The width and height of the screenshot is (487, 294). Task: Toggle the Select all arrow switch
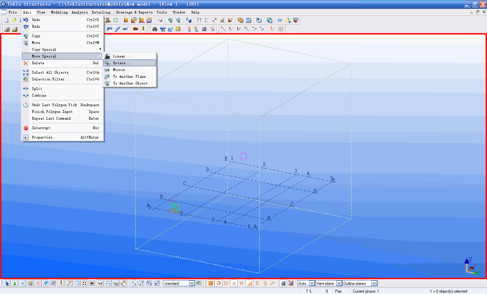6,283
